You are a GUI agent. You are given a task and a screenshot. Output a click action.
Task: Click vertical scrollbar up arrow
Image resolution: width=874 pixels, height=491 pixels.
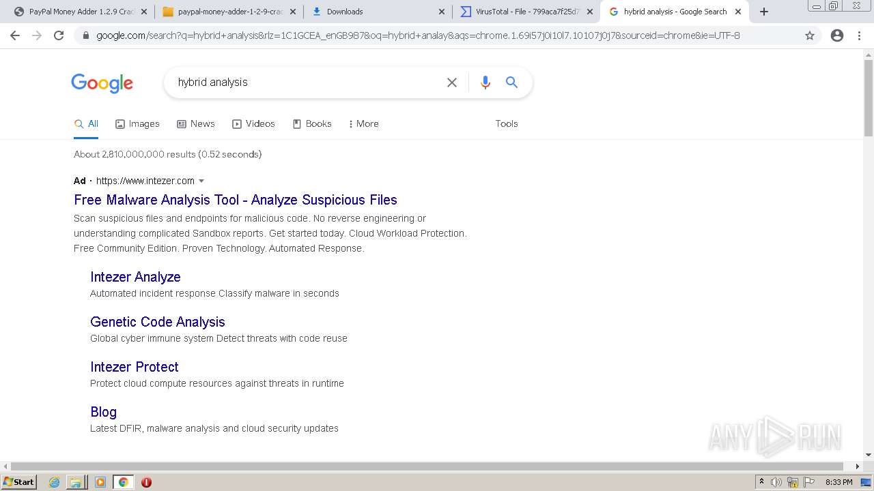(869, 55)
